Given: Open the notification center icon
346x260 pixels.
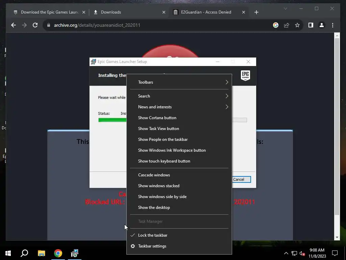Looking at the screenshot, I should pos(335,253).
